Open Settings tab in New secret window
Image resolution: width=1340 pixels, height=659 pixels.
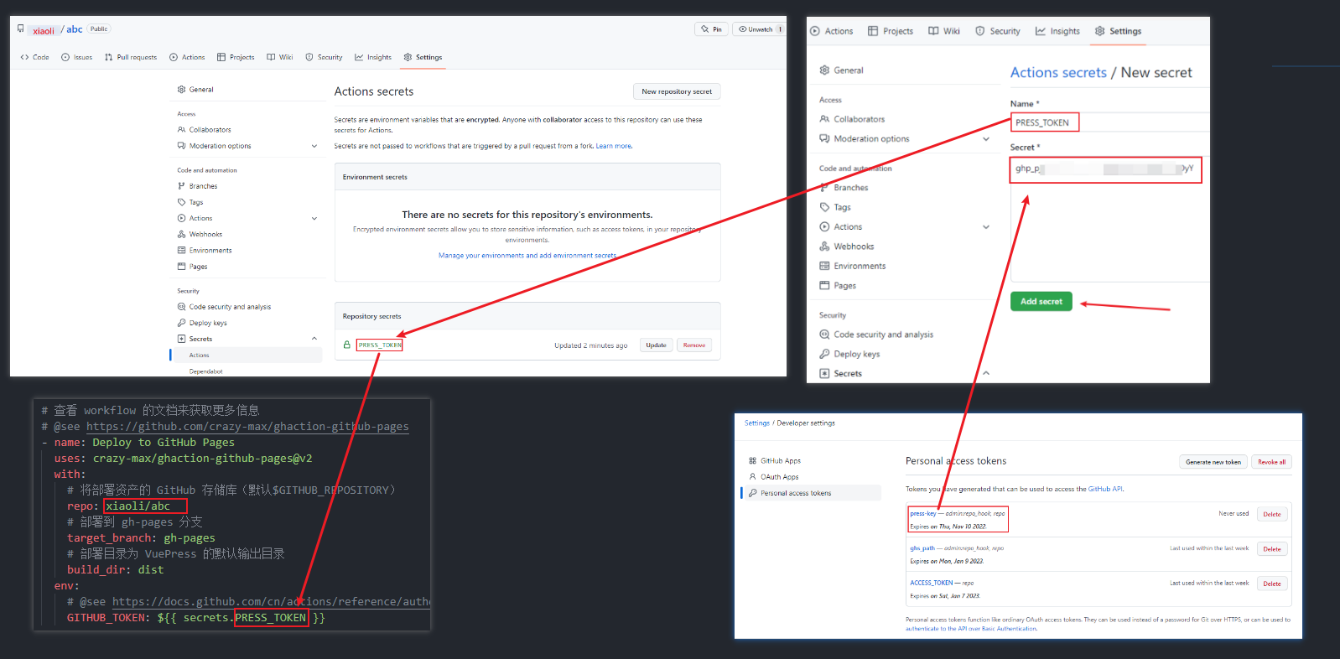pyautogui.click(x=1118, y=31)
